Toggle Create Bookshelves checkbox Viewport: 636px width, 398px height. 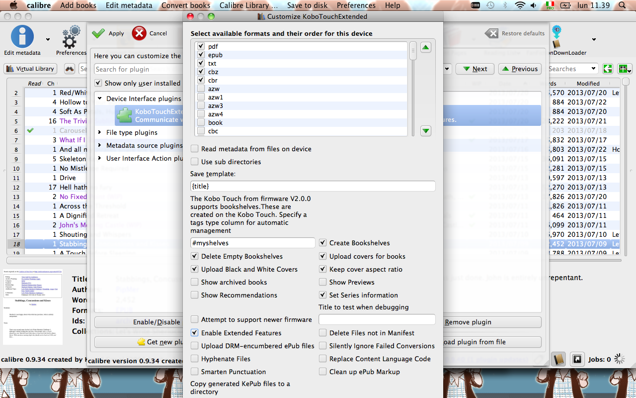(x=323, y=243)
